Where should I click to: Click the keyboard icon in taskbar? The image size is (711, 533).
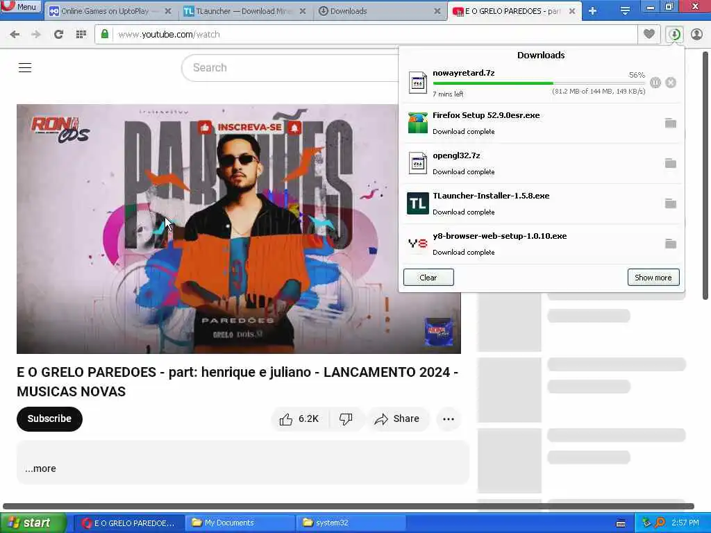(x=621, y=523)
